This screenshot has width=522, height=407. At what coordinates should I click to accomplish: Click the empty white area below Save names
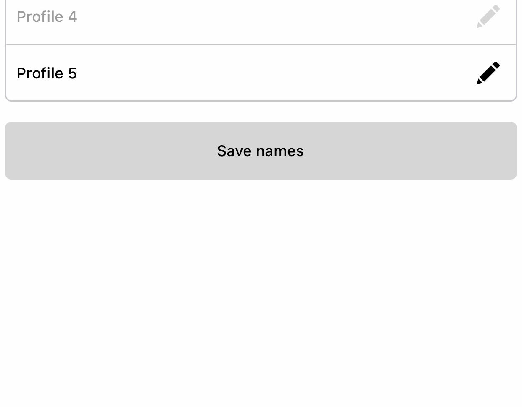(x=261, y=294)
